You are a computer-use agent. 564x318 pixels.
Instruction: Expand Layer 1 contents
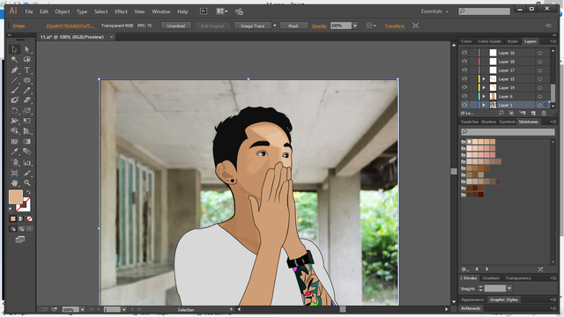pyautogui.click(x=484, y=105)
